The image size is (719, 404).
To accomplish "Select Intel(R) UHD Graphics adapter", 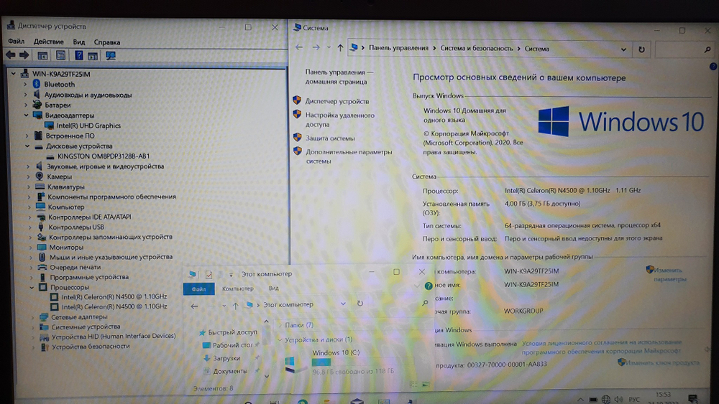I will click(x=88, y=126).
